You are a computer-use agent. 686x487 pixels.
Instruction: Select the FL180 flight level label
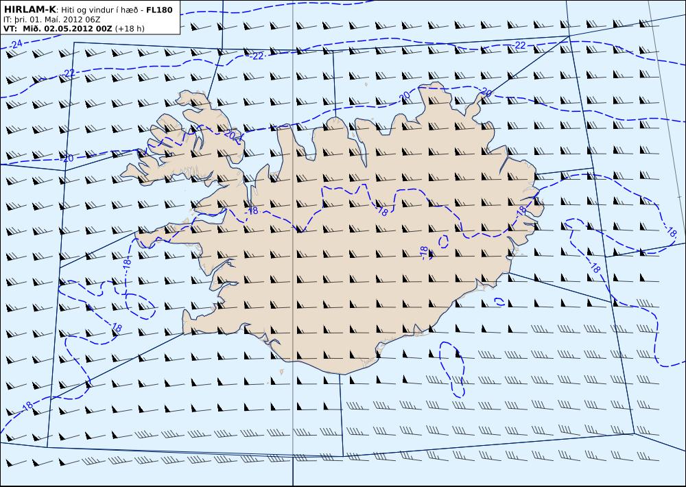[x=159, y=10]
